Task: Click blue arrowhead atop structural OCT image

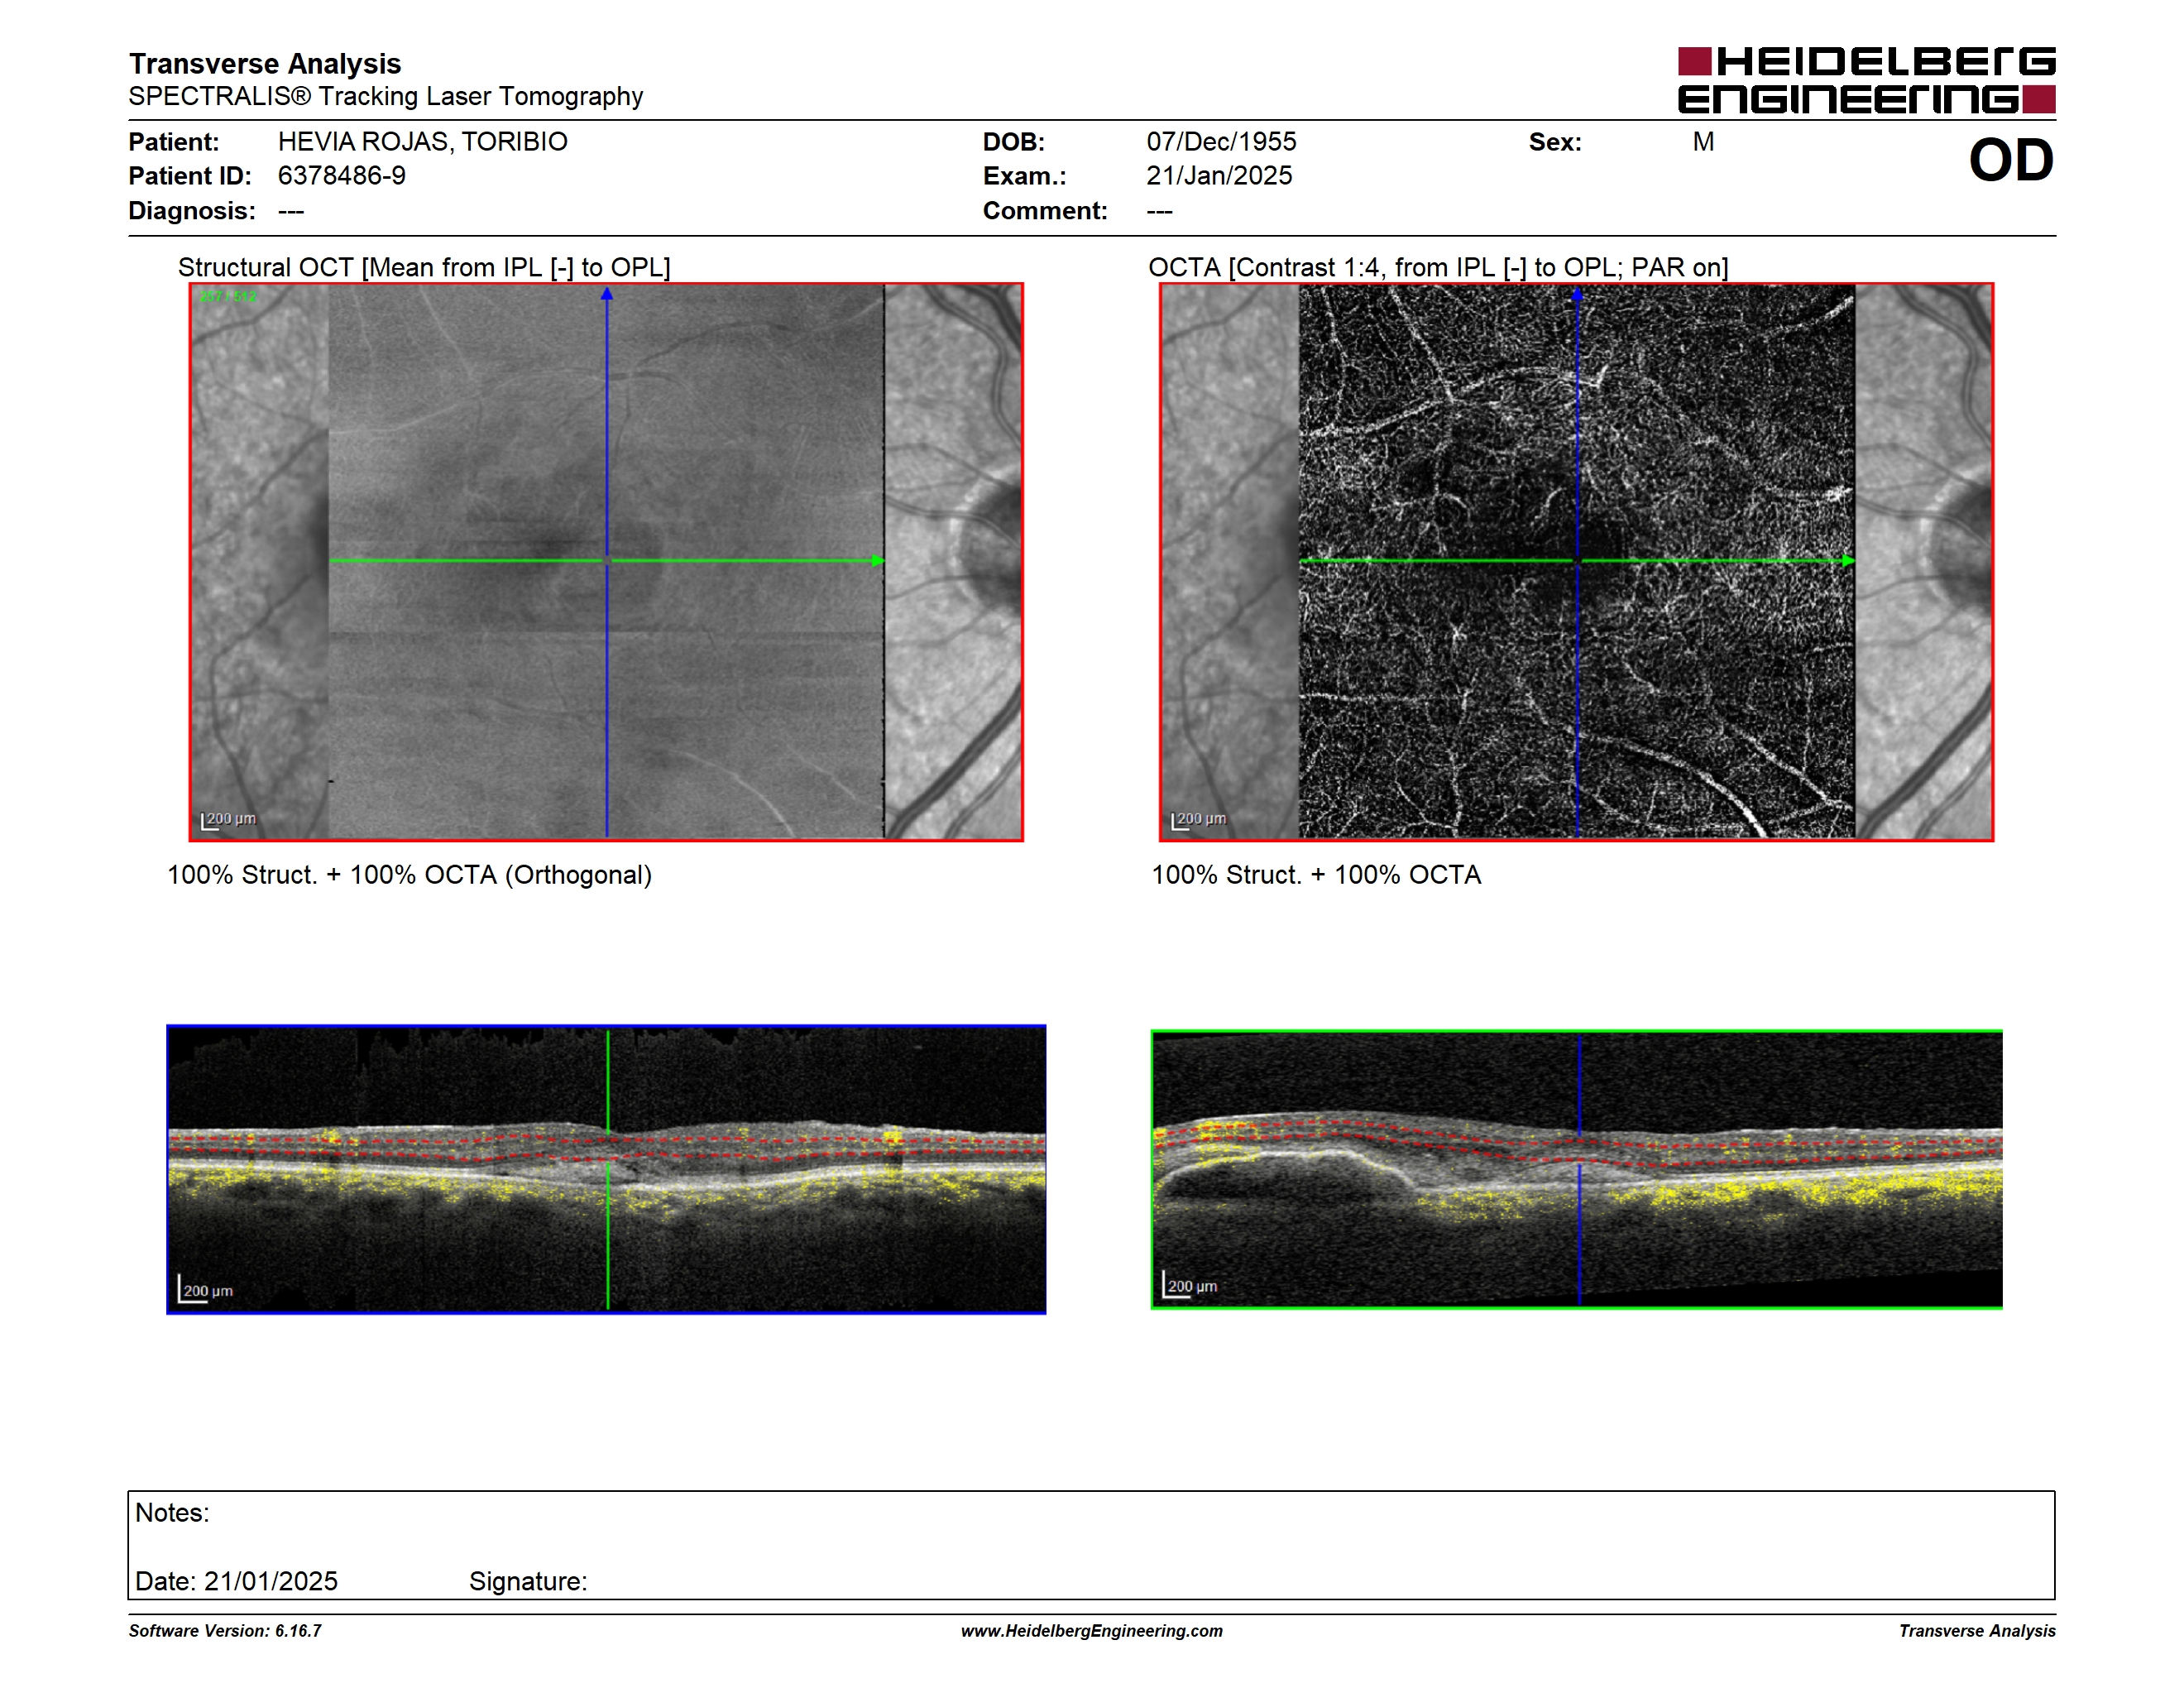Action: click(606, 294)
